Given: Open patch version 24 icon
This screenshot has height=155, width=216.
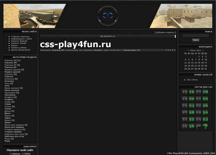Looking at the screenshot, I should click(192, 106).
